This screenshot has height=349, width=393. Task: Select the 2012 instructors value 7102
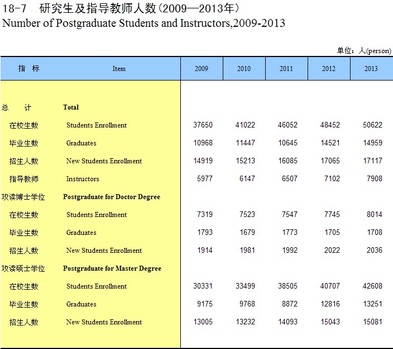[332, 179]
